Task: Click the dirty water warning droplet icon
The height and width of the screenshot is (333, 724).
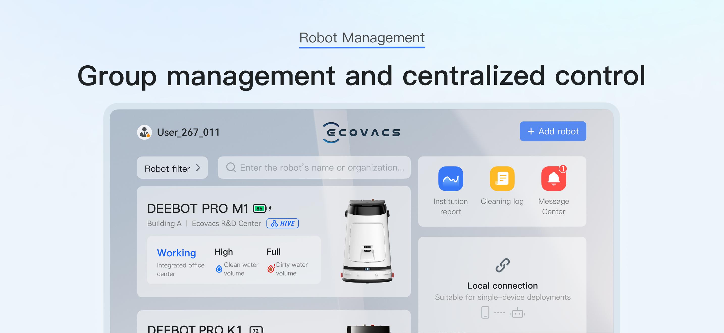Action: point(271,269)
